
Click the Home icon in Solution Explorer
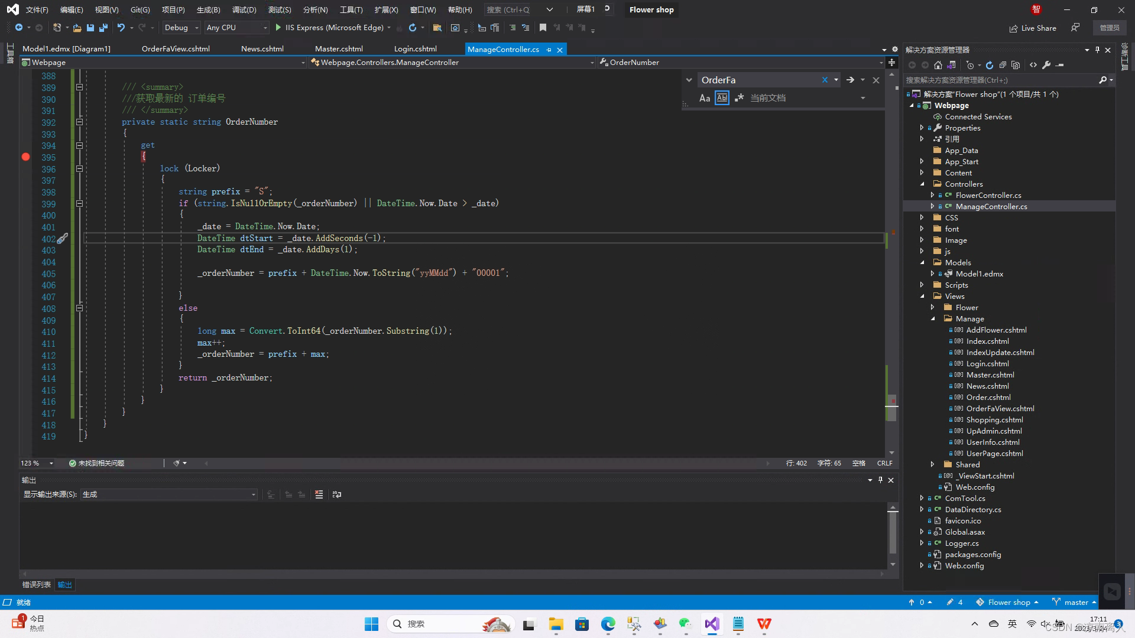point(938,65)
